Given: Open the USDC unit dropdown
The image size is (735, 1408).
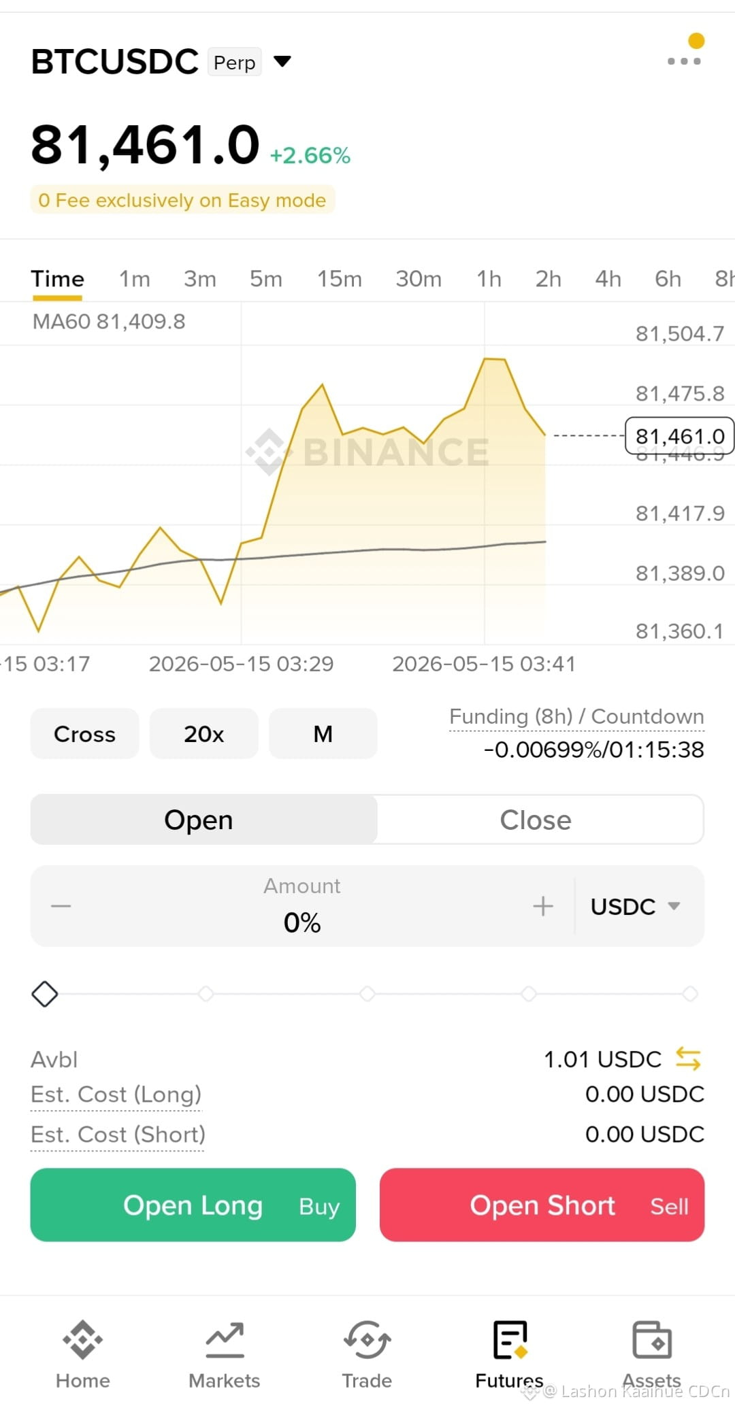Looking at the screenshot, I should click(636, 906).
